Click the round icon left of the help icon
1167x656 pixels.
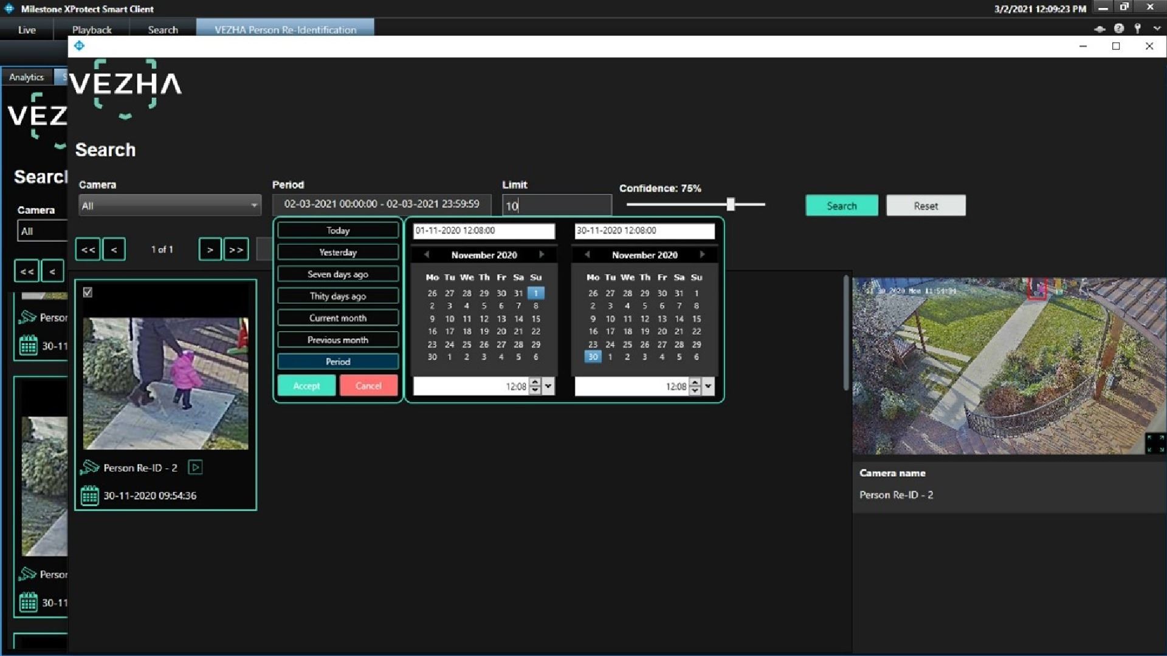click(1100, 29)
